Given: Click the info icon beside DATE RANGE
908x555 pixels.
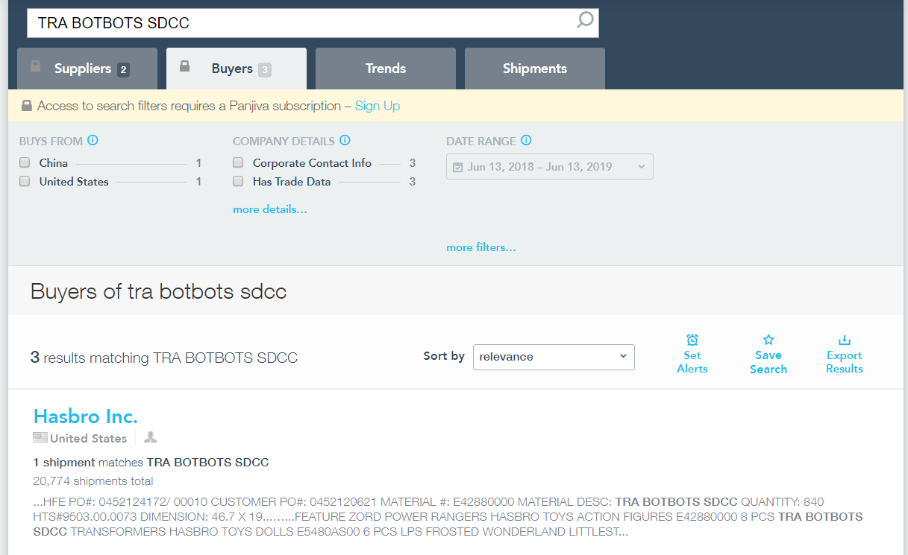Looking at the screenshot, I should coord(526,140).
